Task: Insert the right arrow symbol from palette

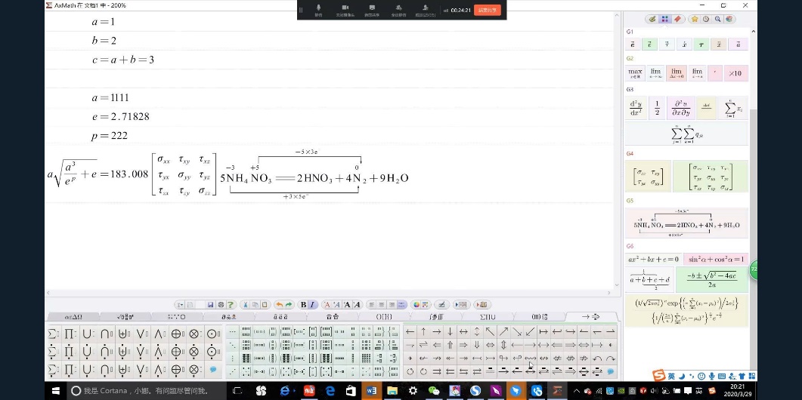Action: pos(436,332)
